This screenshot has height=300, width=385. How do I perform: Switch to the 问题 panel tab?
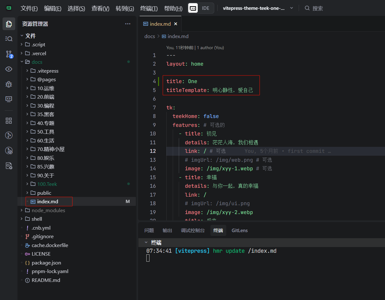click(x=149, y=231)
